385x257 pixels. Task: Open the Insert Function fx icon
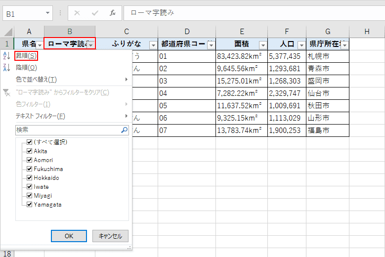[x=113, y=13]
